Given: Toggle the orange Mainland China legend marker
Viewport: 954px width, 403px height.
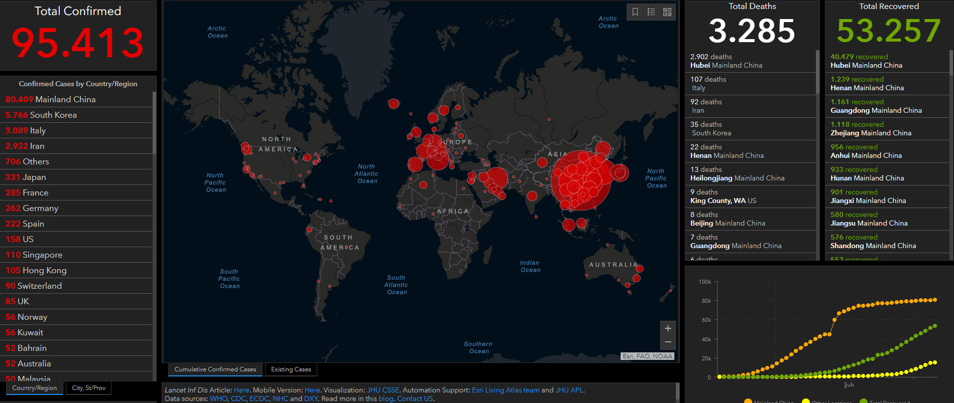Looking at the screenshot, I should pyautogui.click(x=748, y=401).
